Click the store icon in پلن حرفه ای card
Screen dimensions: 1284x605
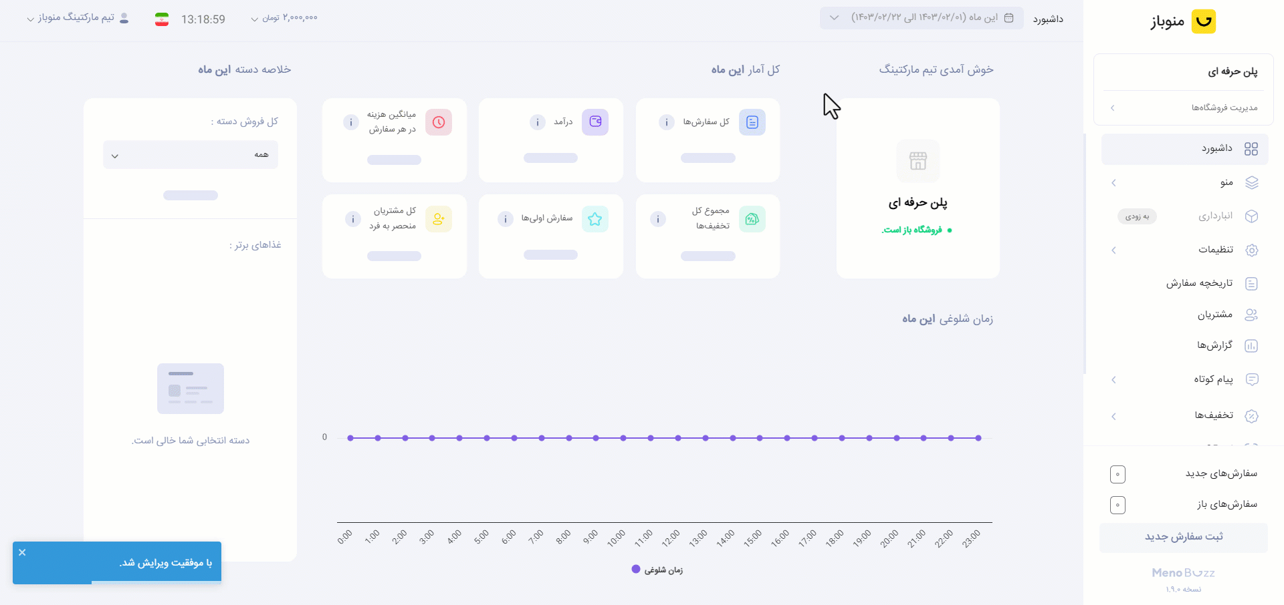(x=918, y=161)
